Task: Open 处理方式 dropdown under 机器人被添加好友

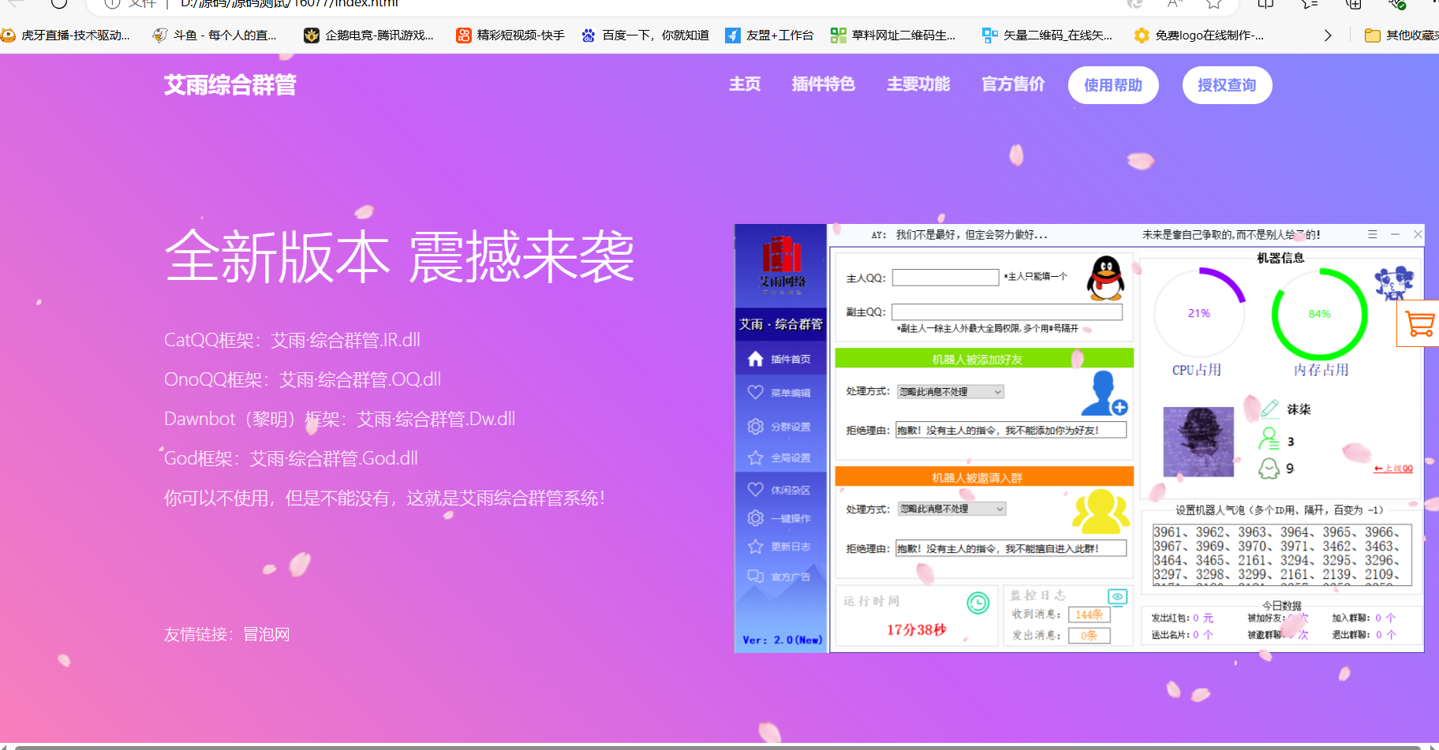Action: point(951,392)
